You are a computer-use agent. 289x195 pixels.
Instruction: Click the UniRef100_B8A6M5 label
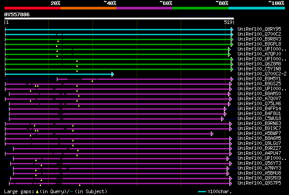[259, 139]
